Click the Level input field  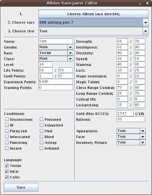coord(46,64)
